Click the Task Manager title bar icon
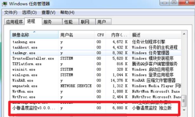The image size is (195, 117). click(4, 4)
